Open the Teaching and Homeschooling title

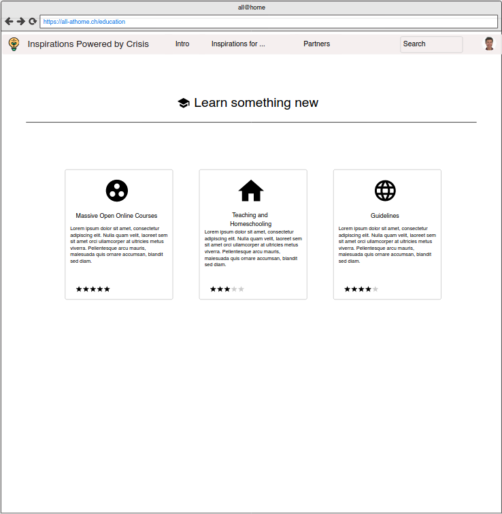click(250, 219)
